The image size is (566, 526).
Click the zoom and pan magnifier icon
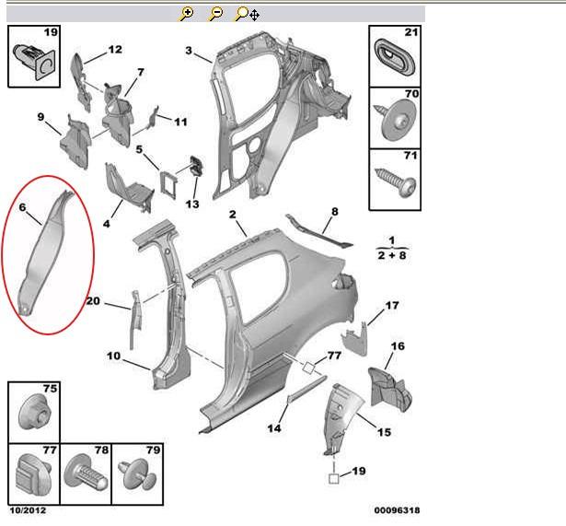coord(246,14)
